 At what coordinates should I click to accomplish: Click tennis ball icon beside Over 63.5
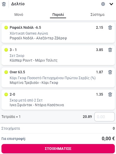click(x=6, y=72)
